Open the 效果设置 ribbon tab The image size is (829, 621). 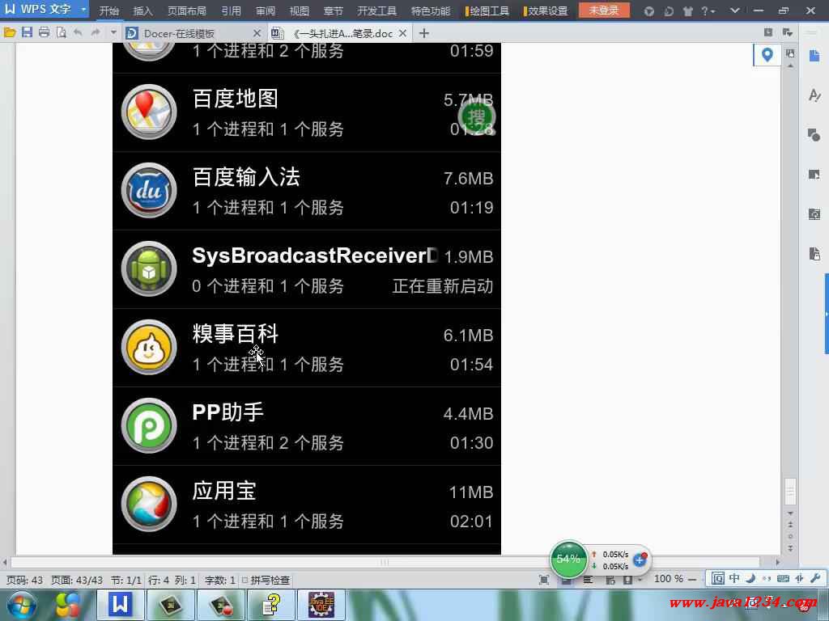point(546,11)
